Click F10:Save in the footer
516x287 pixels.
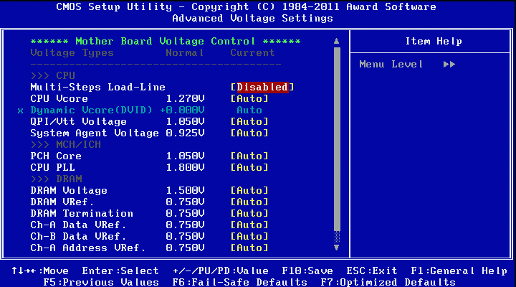[x=309, y=270]
